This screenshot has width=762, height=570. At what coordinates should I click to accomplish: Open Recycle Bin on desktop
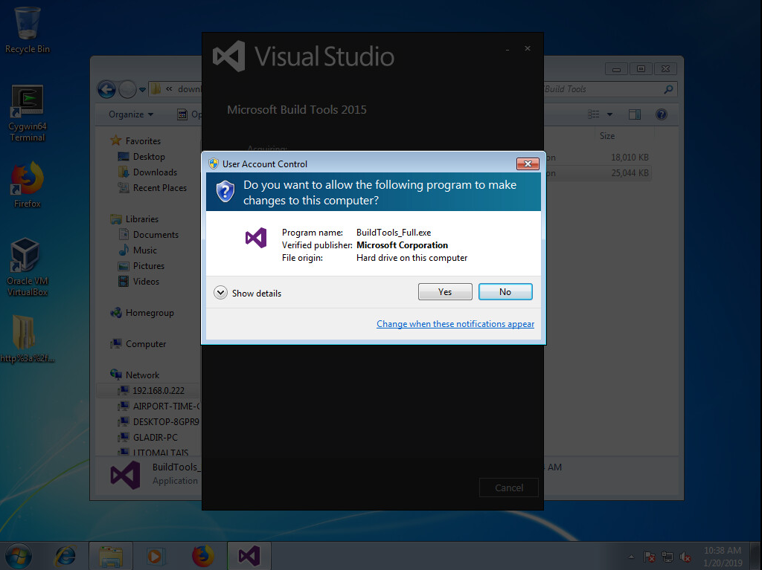point(28,28)
